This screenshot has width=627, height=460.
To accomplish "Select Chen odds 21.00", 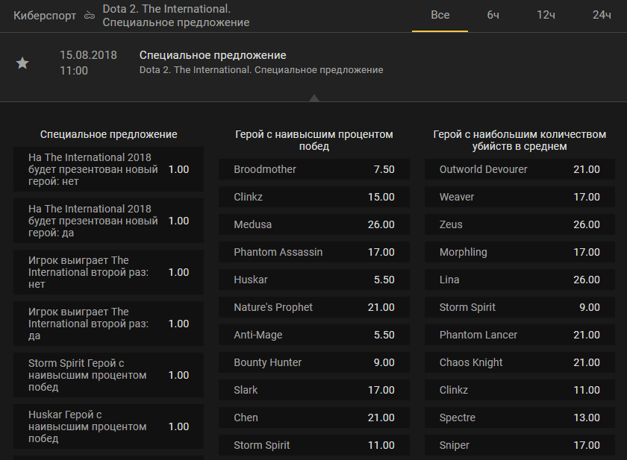I will [x=314, y=418].
